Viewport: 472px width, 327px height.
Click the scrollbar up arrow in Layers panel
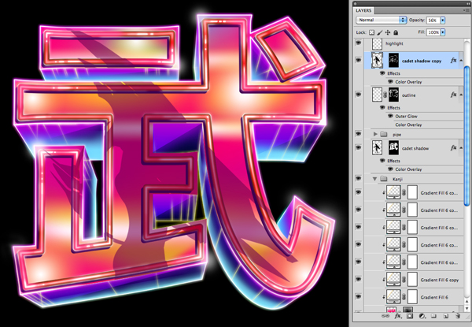tap(466, 302)
